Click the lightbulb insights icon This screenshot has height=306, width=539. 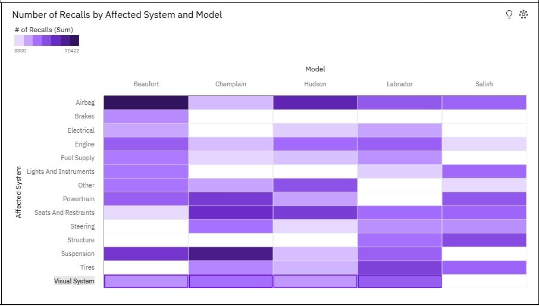[x=509, y=14]
